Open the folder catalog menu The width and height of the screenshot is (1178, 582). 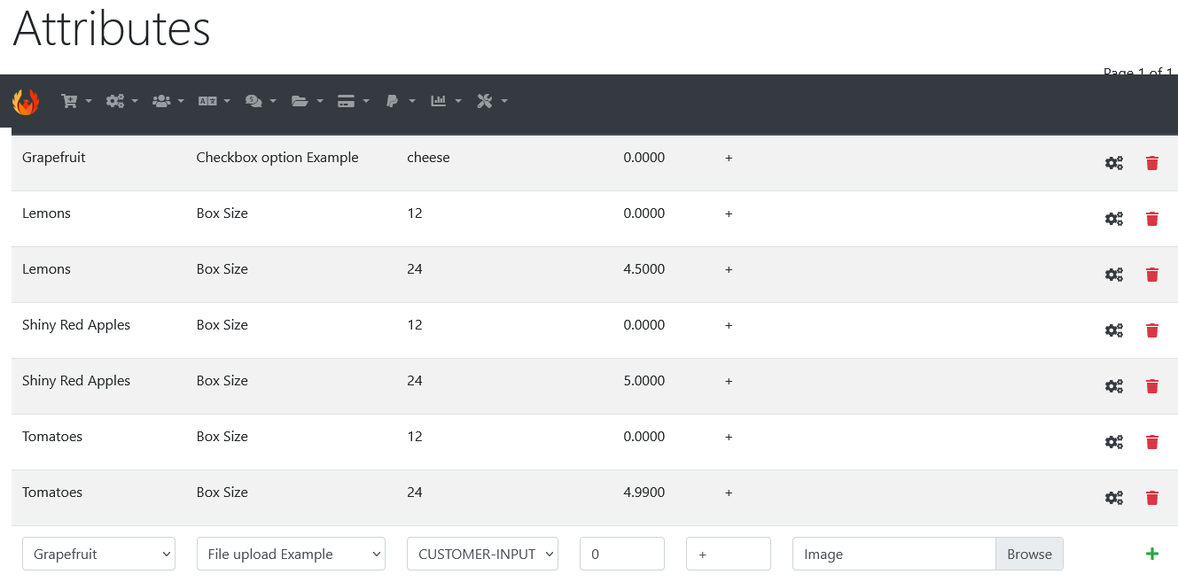pyautogui.click(x=307, y=101)
